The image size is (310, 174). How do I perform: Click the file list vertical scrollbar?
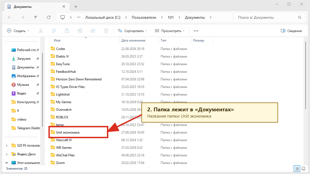(x=306, y=75)
